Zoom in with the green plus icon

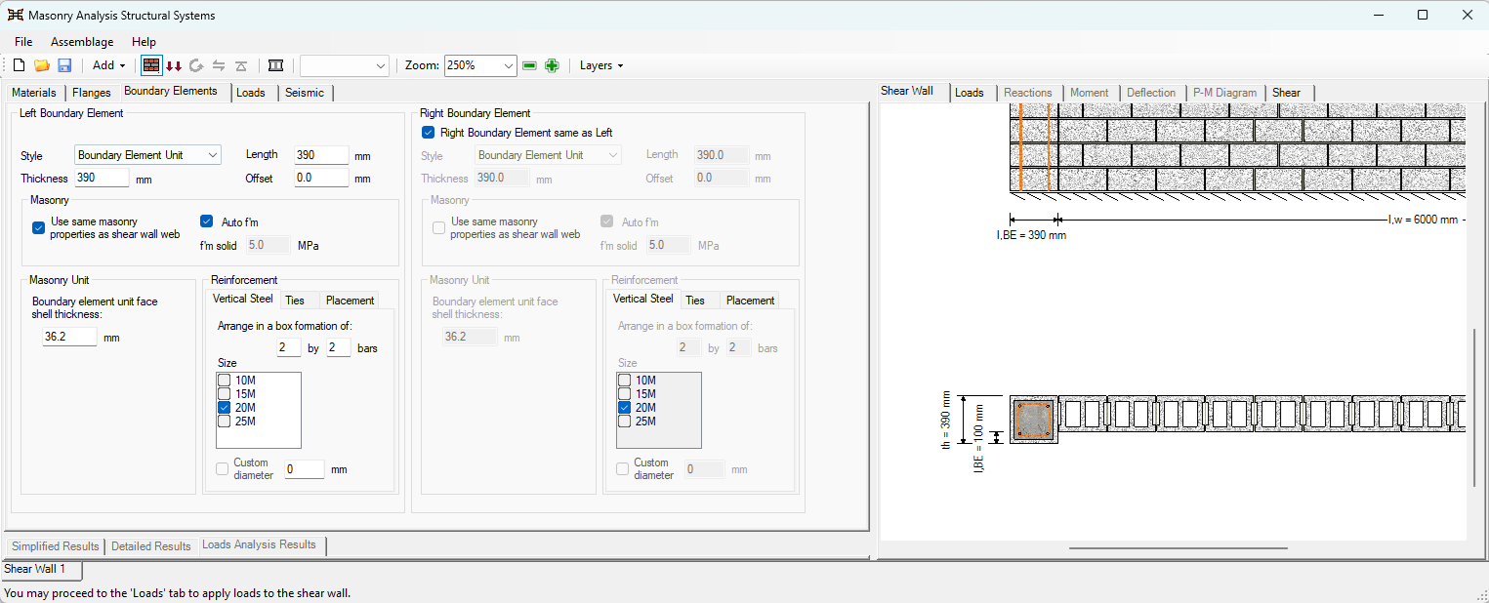coord(552,65)
